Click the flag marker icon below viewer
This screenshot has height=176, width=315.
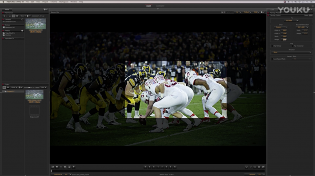pos(73,167)
